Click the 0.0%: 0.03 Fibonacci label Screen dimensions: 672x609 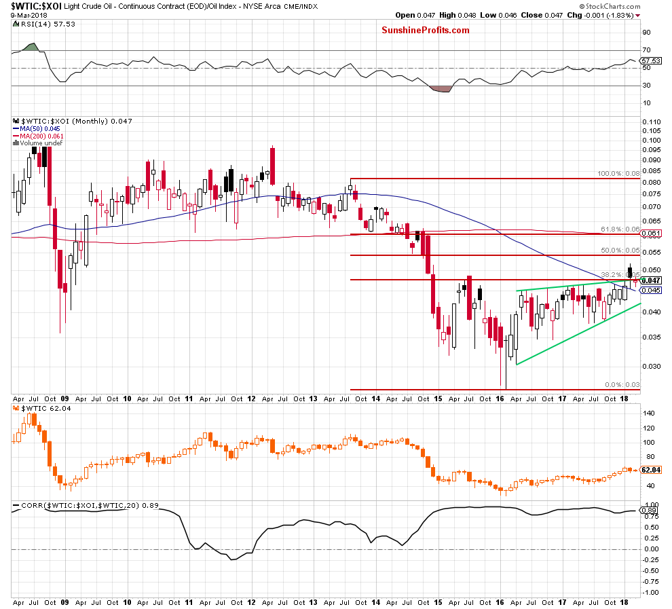click(x=622, y=385)
